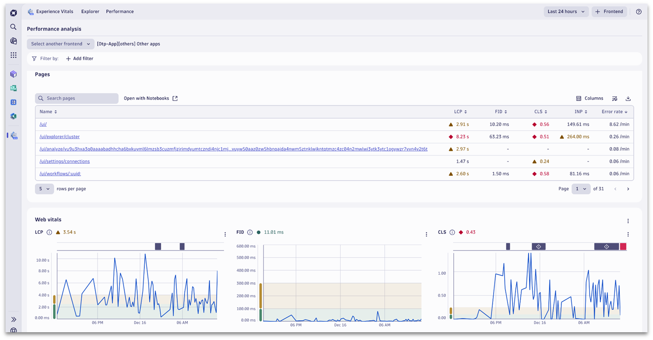Open global search from the left sidebar

(x=13, y=27)
